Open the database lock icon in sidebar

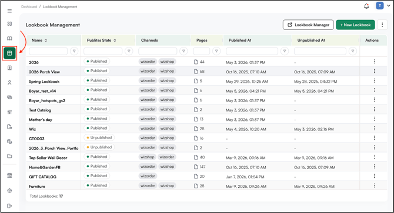9,141
